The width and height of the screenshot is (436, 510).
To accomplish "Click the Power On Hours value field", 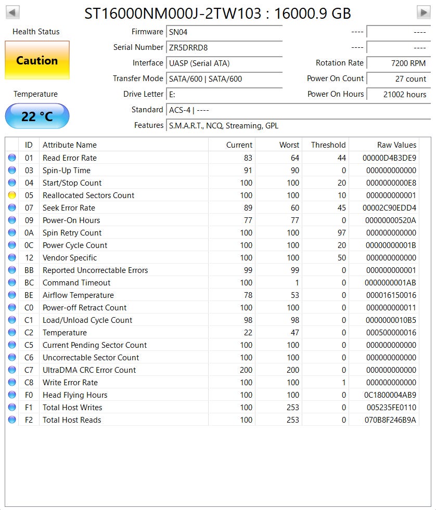I will click(x=398, y=95).
